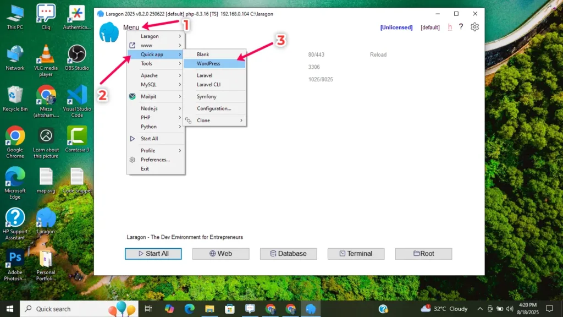Open VLC media player desktop shortcut
Image resolution: width=563 pixels, height=317 pixels.
[46, 54]
